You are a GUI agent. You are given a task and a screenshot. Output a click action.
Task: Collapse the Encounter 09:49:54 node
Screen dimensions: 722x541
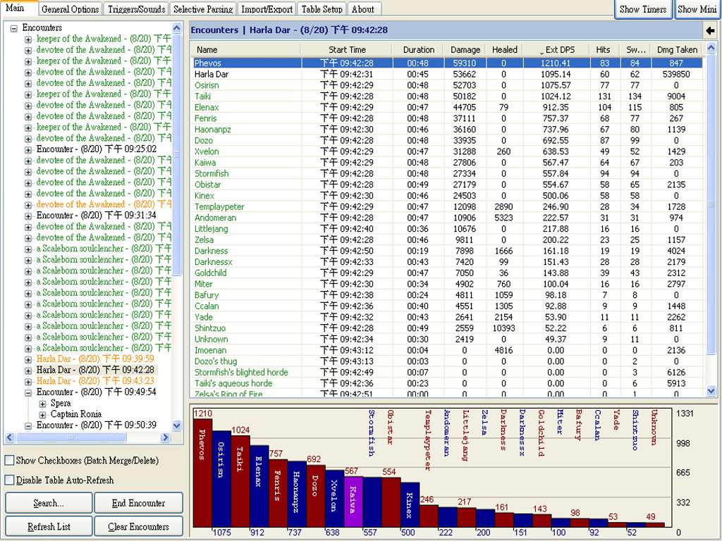[29, 392]
